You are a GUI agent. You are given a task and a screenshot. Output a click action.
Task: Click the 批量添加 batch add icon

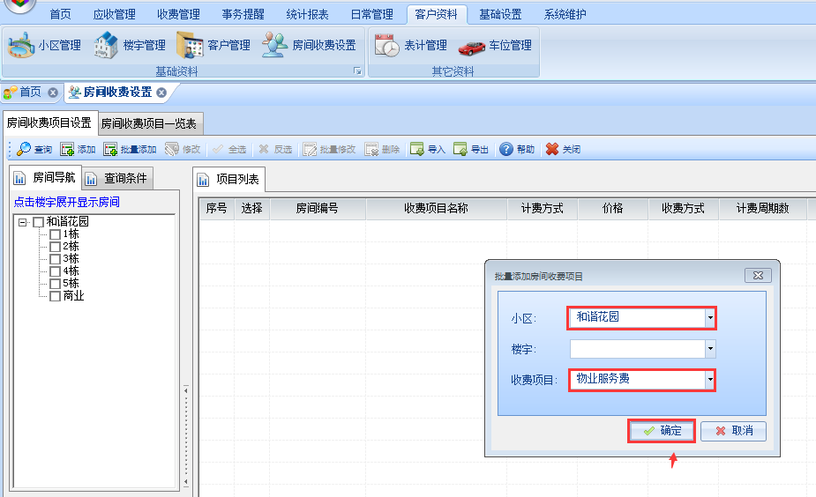(x=110, y=150)
